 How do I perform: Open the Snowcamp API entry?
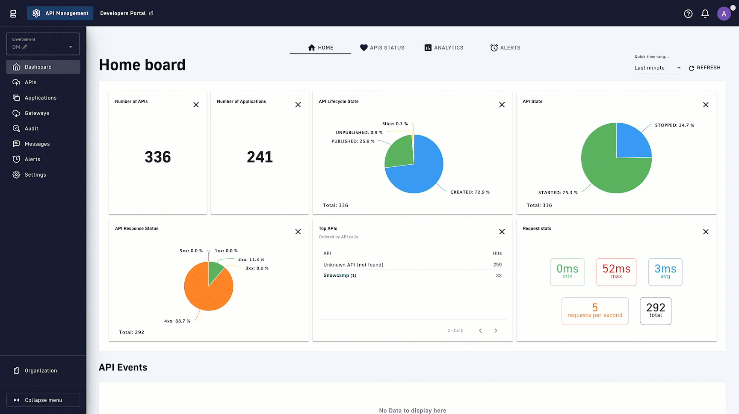click(340, 275)
